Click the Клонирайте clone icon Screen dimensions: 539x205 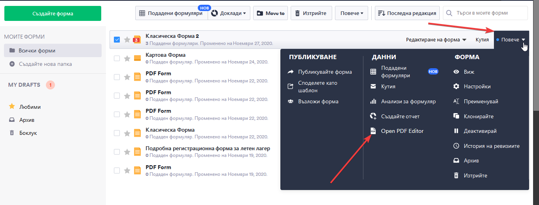[x=456, y=116]
